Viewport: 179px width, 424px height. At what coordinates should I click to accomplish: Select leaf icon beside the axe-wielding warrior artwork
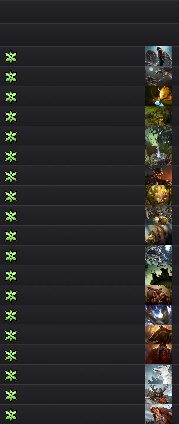tap(11, 176)
